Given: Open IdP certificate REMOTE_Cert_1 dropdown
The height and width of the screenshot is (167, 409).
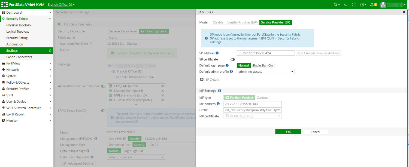Looking at the screenshot, I should click(253, 116).
